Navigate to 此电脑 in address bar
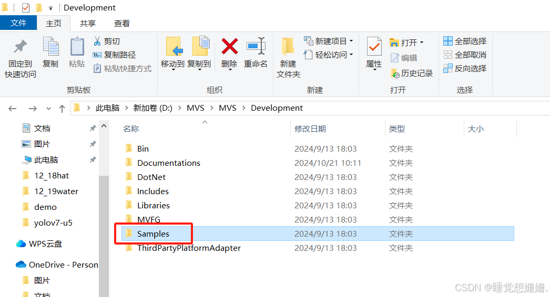The width and height of the screenshot is (550, 297). 108,108
